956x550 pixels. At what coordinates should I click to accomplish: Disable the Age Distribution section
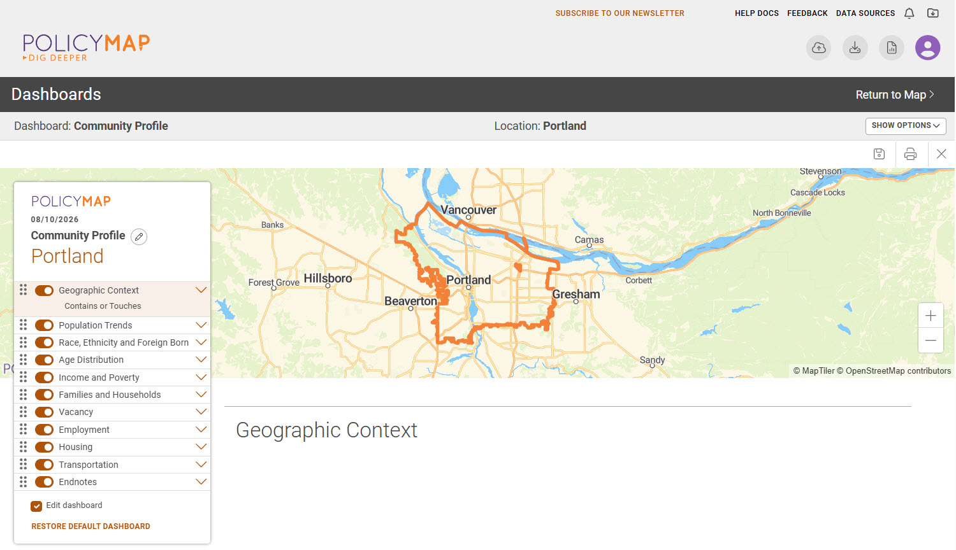coord(44,360)
